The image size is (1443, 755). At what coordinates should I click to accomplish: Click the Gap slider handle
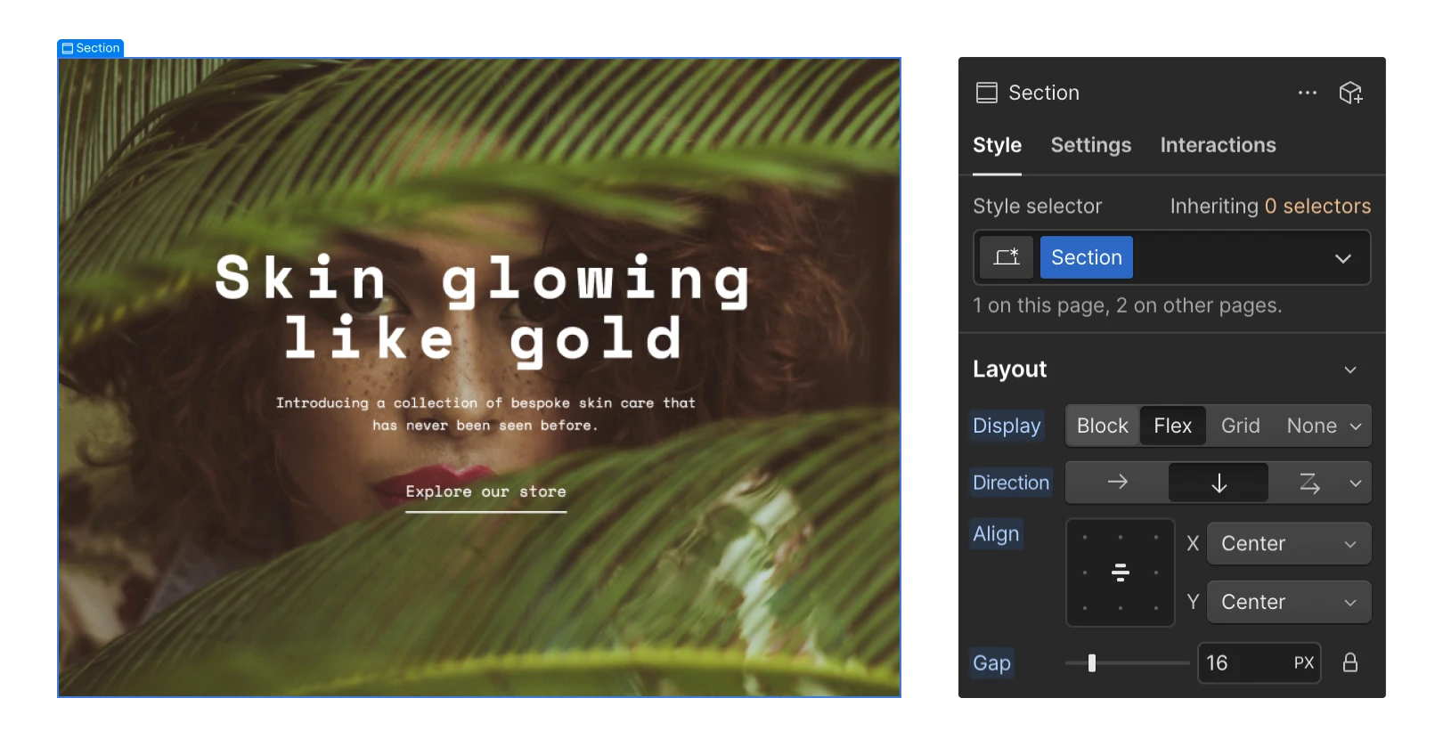[1092, 662]
